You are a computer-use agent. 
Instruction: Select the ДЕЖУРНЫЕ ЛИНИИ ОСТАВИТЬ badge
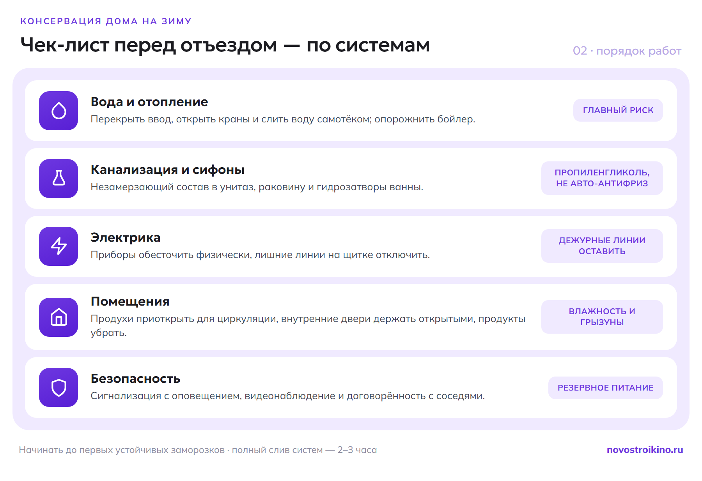602,246
